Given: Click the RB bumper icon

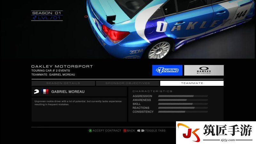Looking at the screenshot, I should (143, 131).
